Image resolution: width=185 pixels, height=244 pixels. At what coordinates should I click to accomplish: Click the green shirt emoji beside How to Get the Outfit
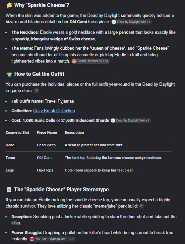click(9, 74)
